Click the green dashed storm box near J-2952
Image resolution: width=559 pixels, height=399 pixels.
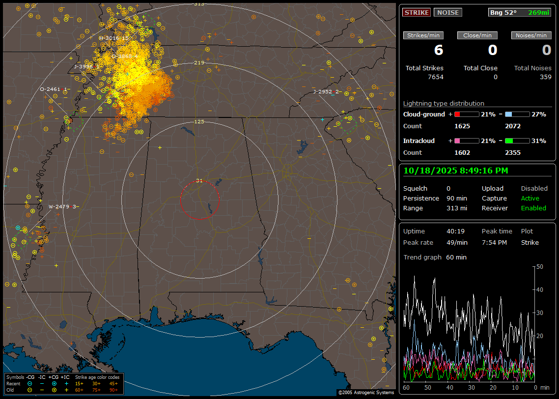click(x=348, y=125)
